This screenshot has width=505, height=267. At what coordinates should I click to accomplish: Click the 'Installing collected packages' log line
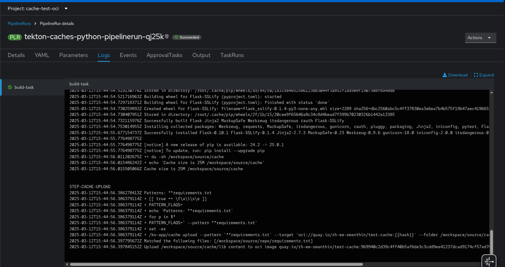[x=279, y=127]
